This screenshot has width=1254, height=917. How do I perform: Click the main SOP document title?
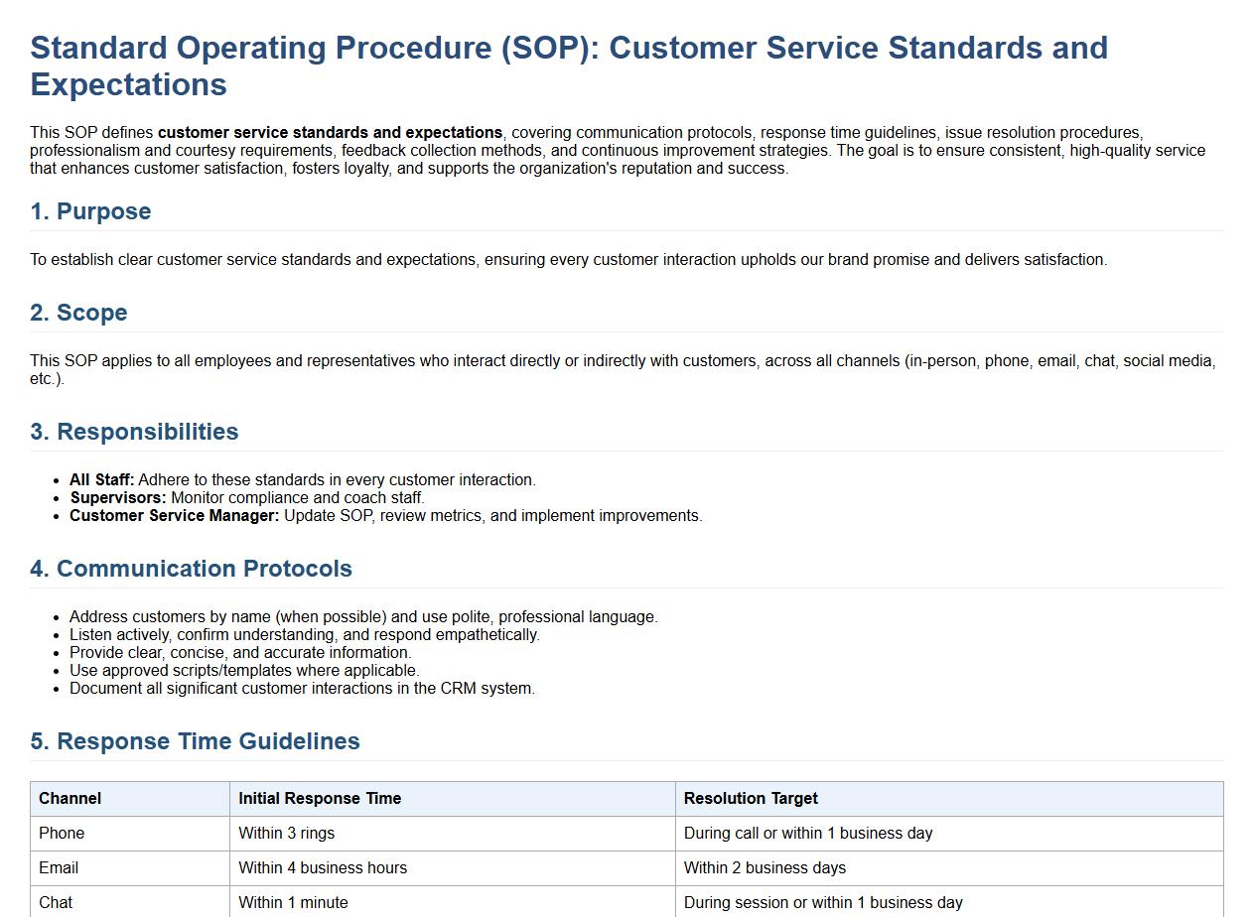coord(568,65)
